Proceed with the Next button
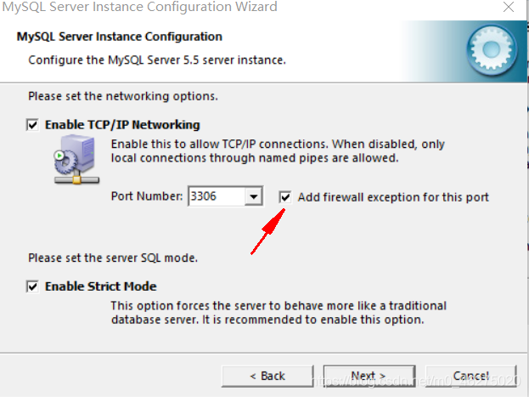The width and height of the screenshot is (529, 397). pyautogui.click(x=369, y=375)
